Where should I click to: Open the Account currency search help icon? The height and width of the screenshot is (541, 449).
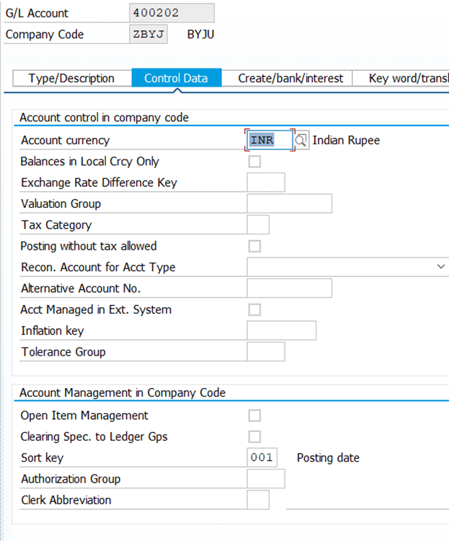tap(301, 140)
